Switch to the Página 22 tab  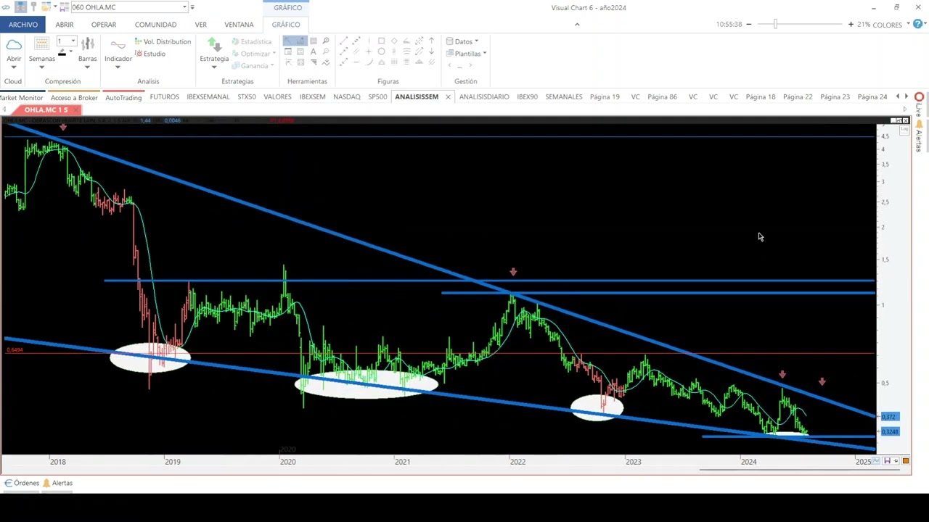798,96
